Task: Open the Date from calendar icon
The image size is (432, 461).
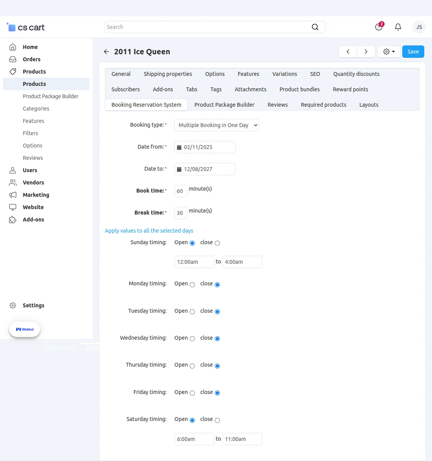Action: [179, 147]
